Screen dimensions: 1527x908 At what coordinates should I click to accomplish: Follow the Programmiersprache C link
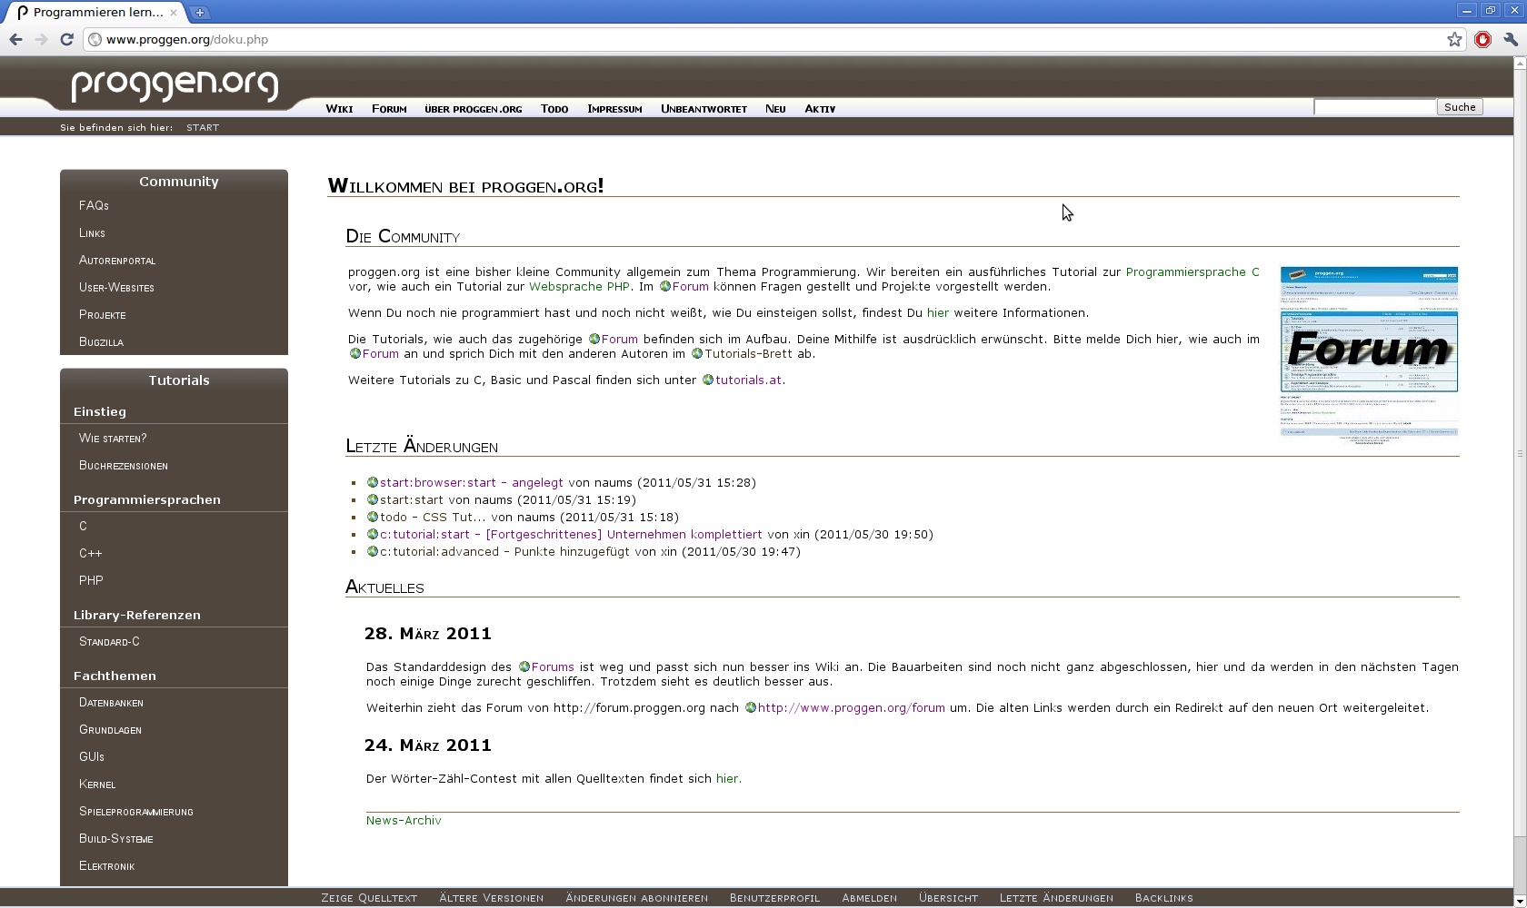[1192, 271]
